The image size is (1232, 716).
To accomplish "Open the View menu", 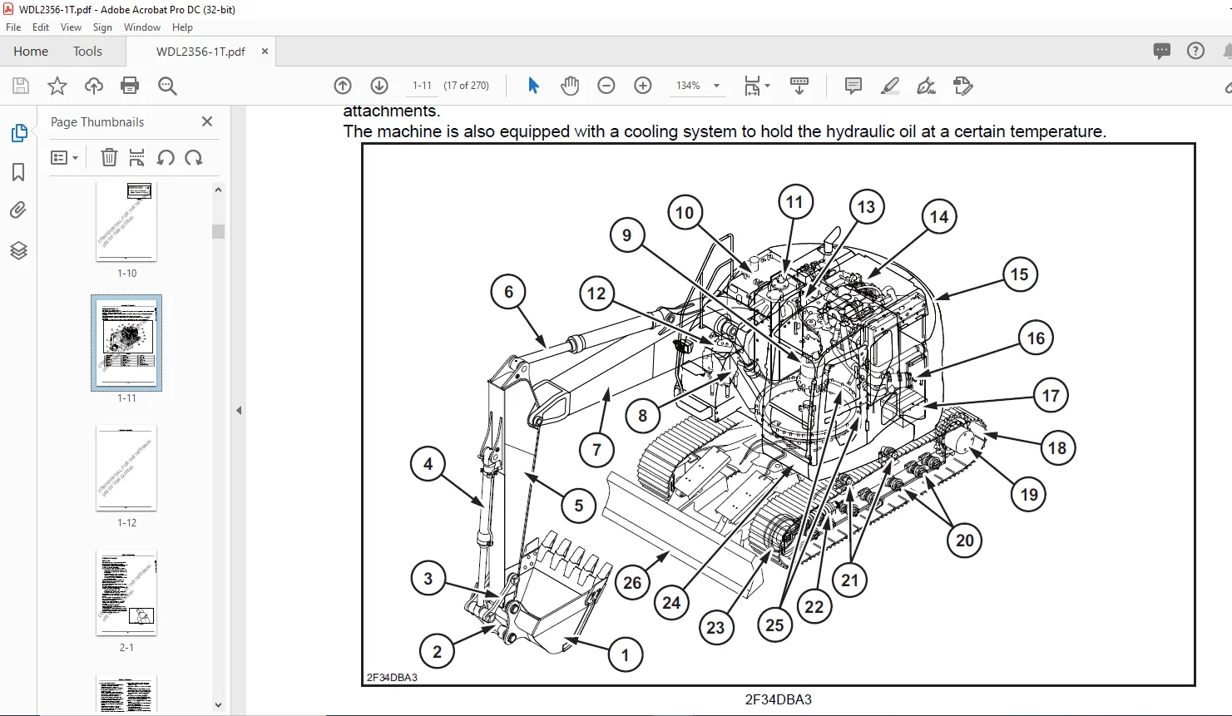I will [x=71, y=27].
